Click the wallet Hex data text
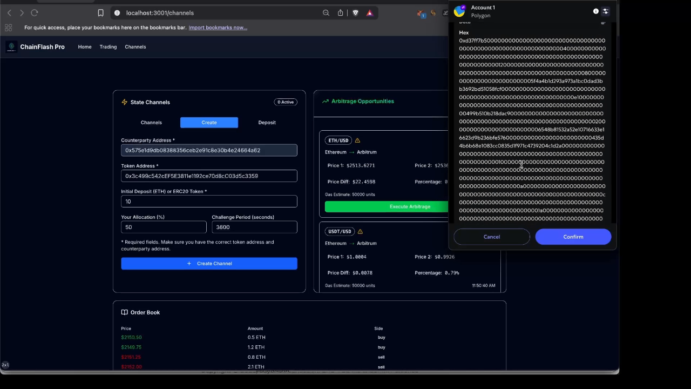This screenshot has height=389, width=691. pyautogui.click(x=532, y=130)
